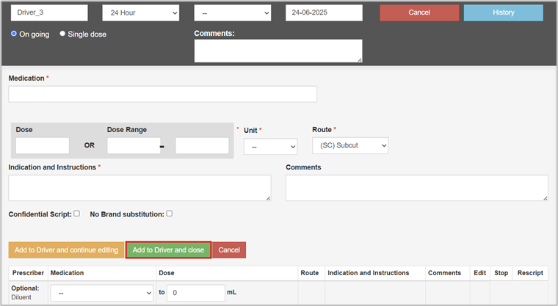
Task: Select the On going radio button
Action: tap(14, 34)
